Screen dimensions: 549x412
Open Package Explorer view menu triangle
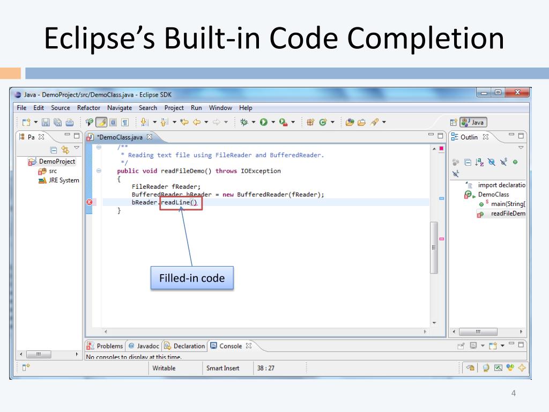click(x=76, y=148)
